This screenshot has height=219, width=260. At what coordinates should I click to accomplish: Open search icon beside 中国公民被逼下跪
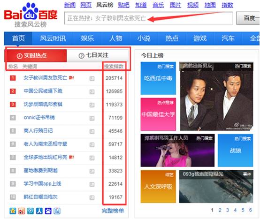[x=92, y=91]
